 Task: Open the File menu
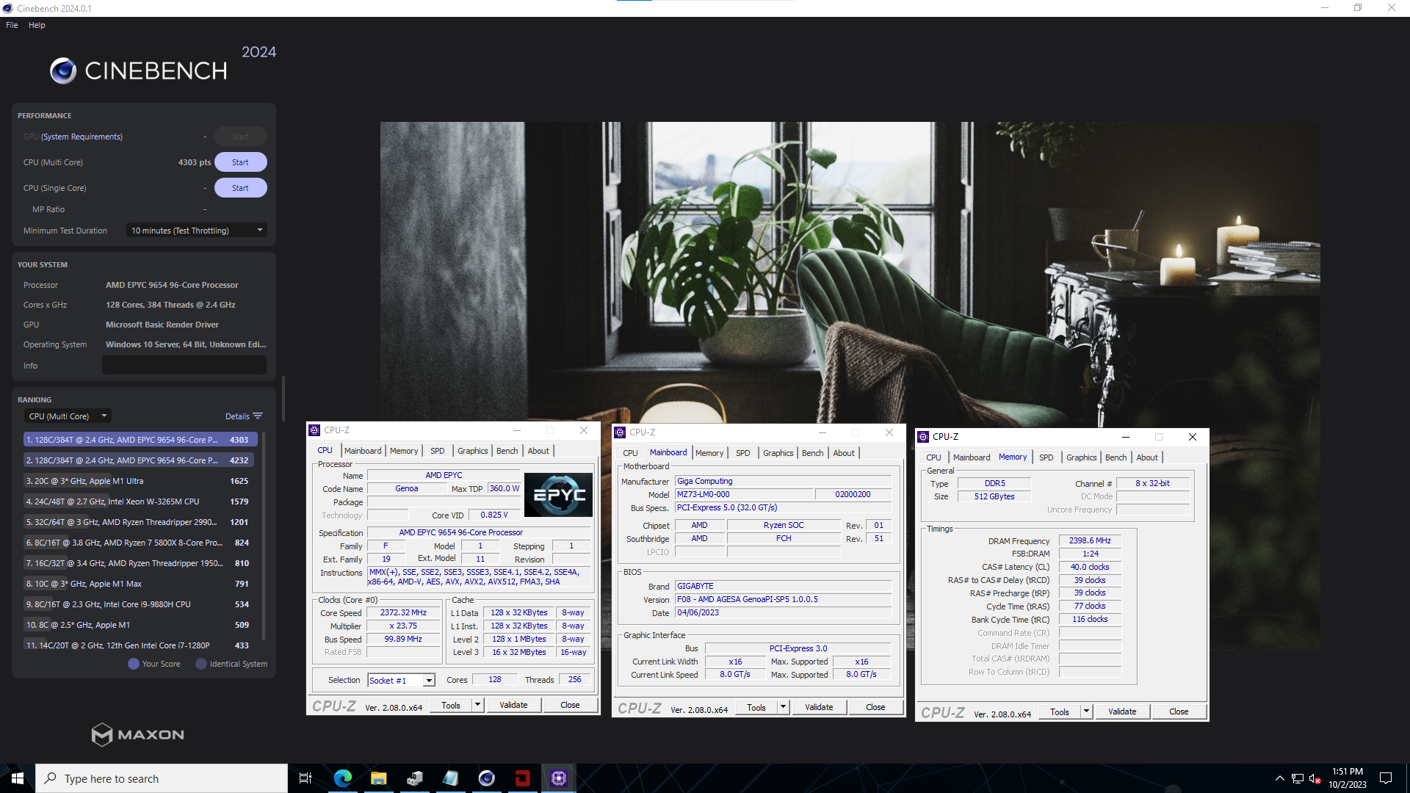tap(12, 25)
